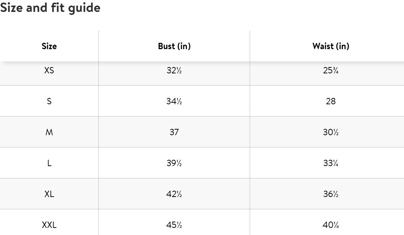404x235 pixels.
Task: Click the XXL bust value 45½
Action: coord(174,225)
